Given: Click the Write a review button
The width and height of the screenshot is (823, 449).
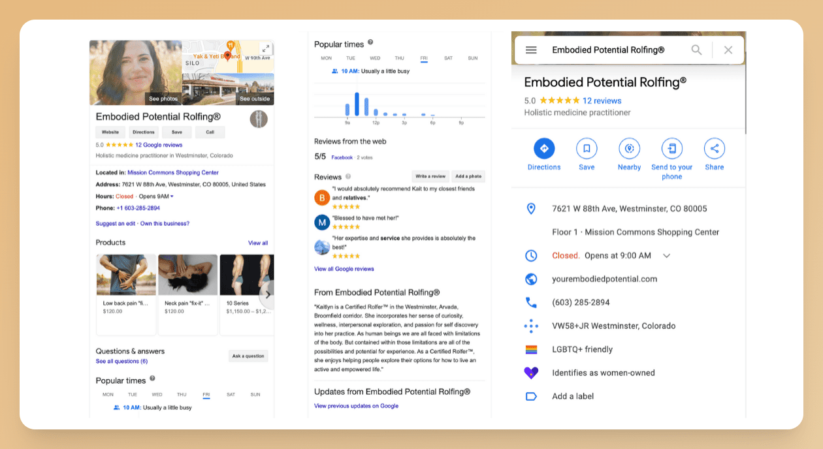Looking at the screenshot, I should tap(430, 176).
